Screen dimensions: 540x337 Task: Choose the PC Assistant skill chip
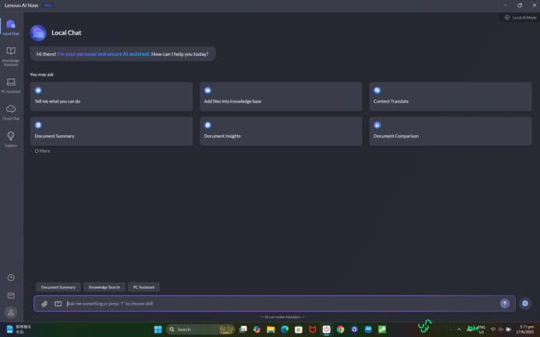click(x=144, y=287)
